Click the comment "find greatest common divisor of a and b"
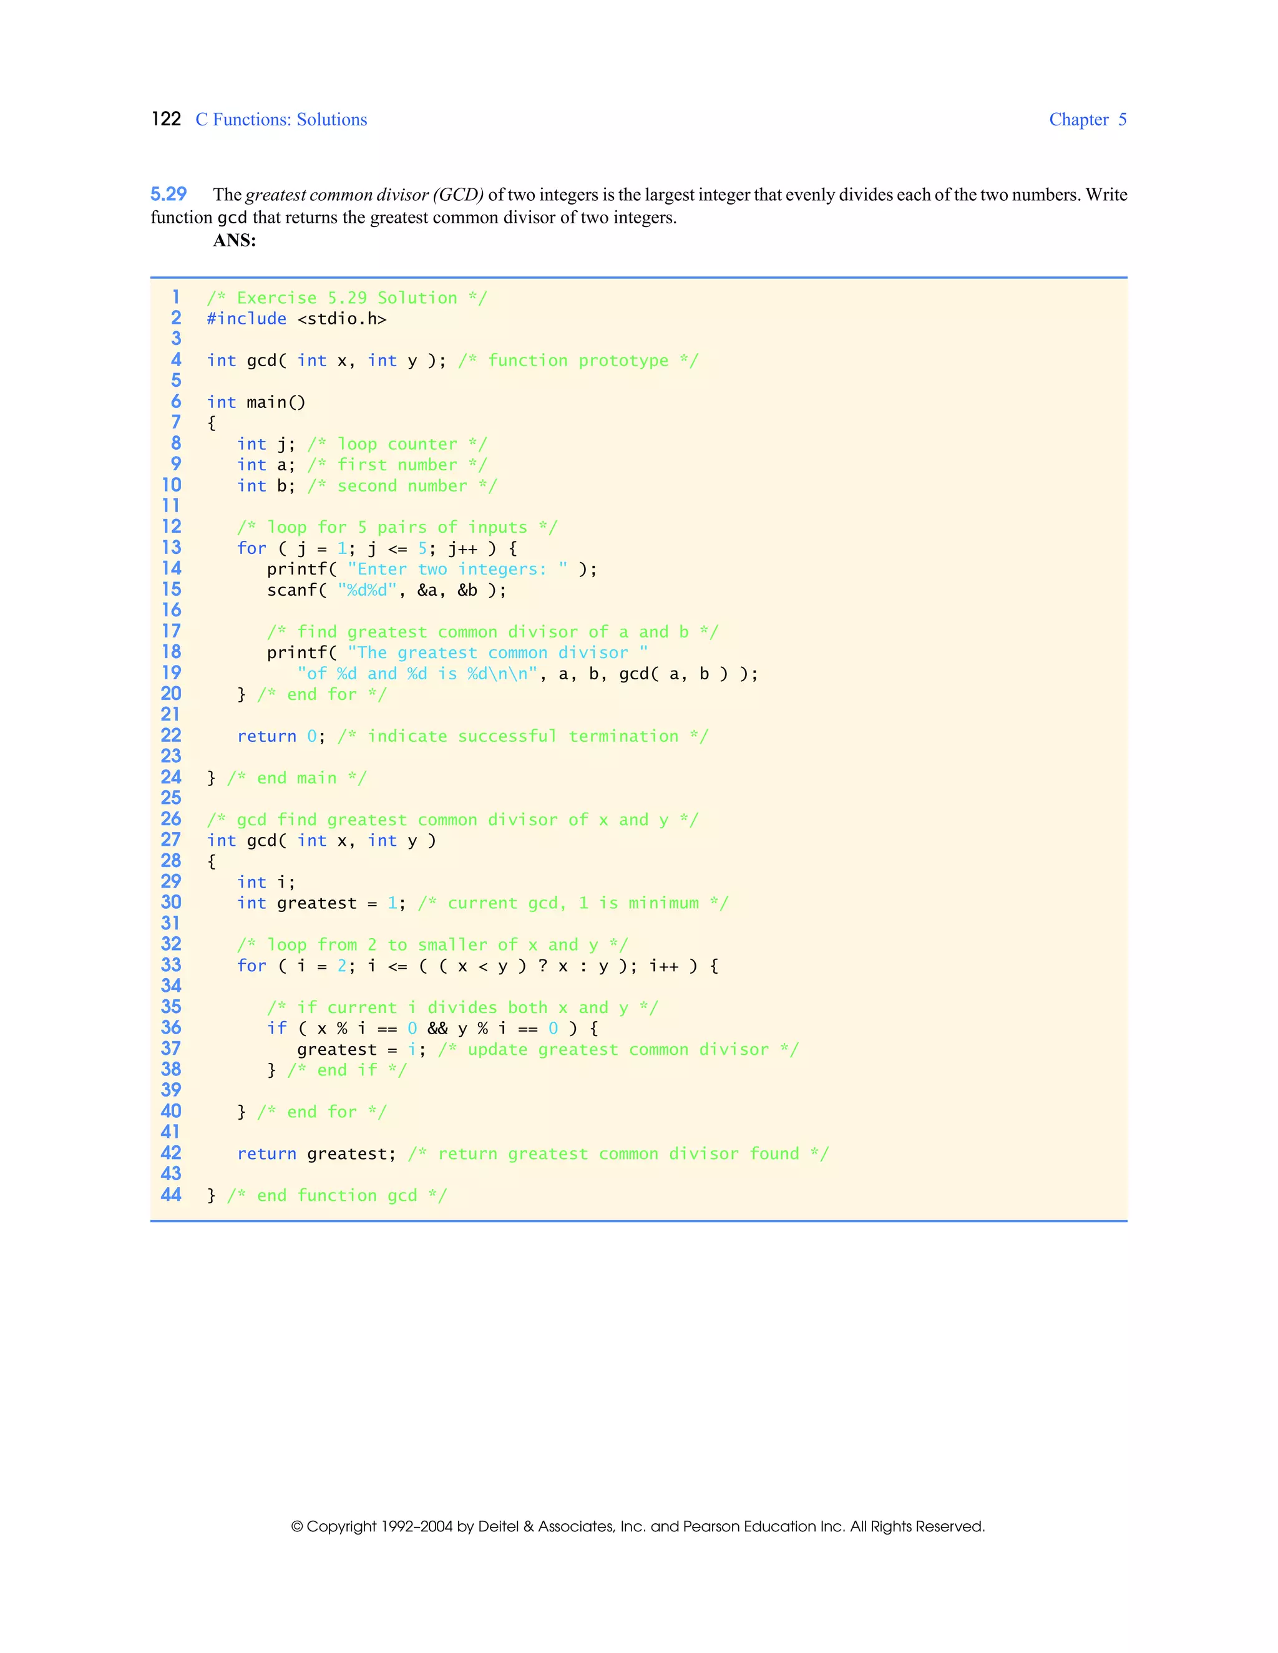The image size is (1278, 1653). (492, 632)
